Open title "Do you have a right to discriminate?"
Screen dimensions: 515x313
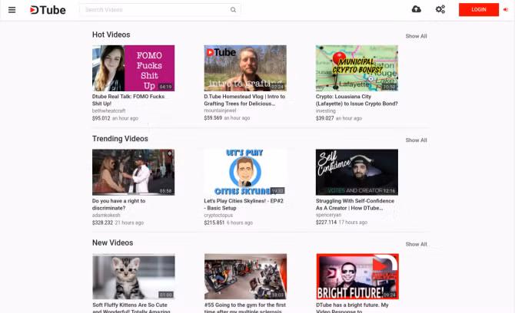(x=118, y=204)
